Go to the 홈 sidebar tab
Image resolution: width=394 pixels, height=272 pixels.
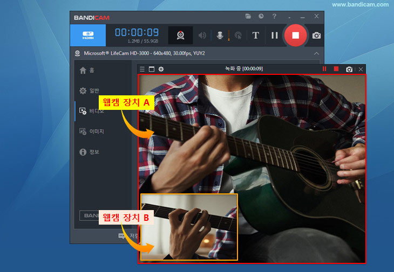point(87,70)
